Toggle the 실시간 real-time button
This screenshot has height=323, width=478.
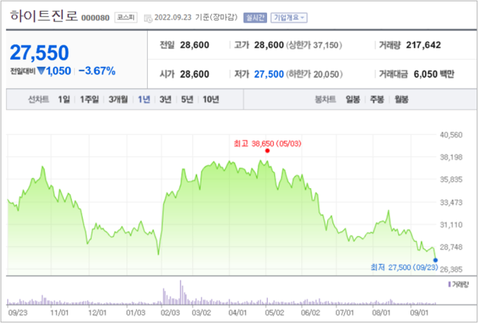255,17
